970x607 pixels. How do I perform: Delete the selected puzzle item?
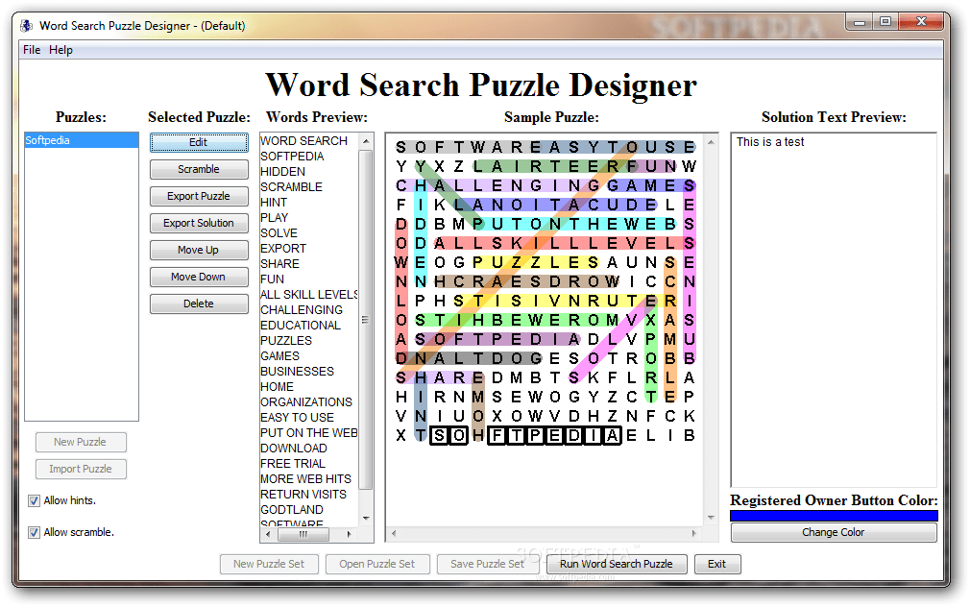(199, 303)
